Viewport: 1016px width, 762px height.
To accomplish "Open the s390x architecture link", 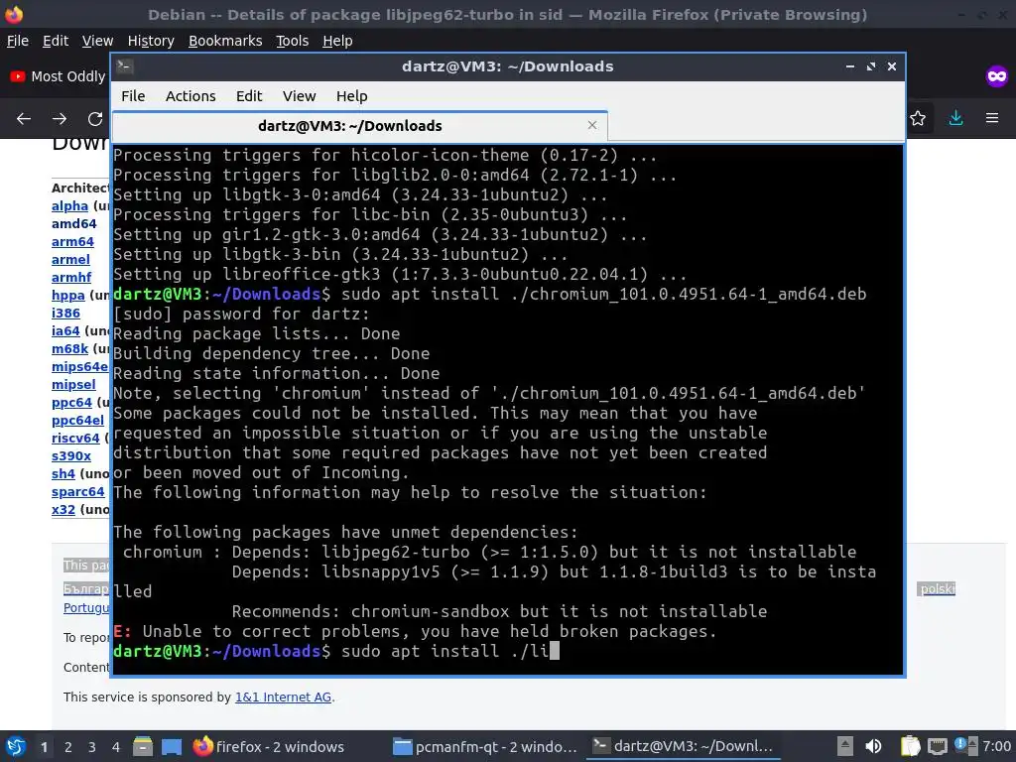I will [x=71, y=455].
